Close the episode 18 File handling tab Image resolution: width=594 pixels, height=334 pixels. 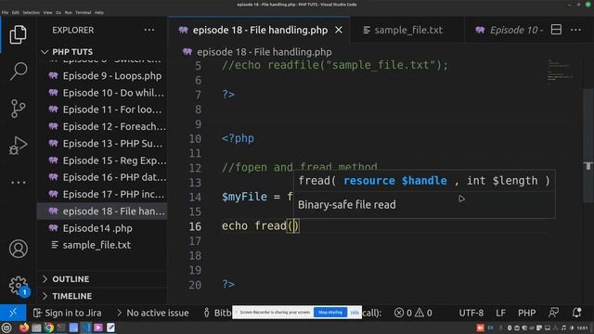pyautogui.click(x=339, y=30)
